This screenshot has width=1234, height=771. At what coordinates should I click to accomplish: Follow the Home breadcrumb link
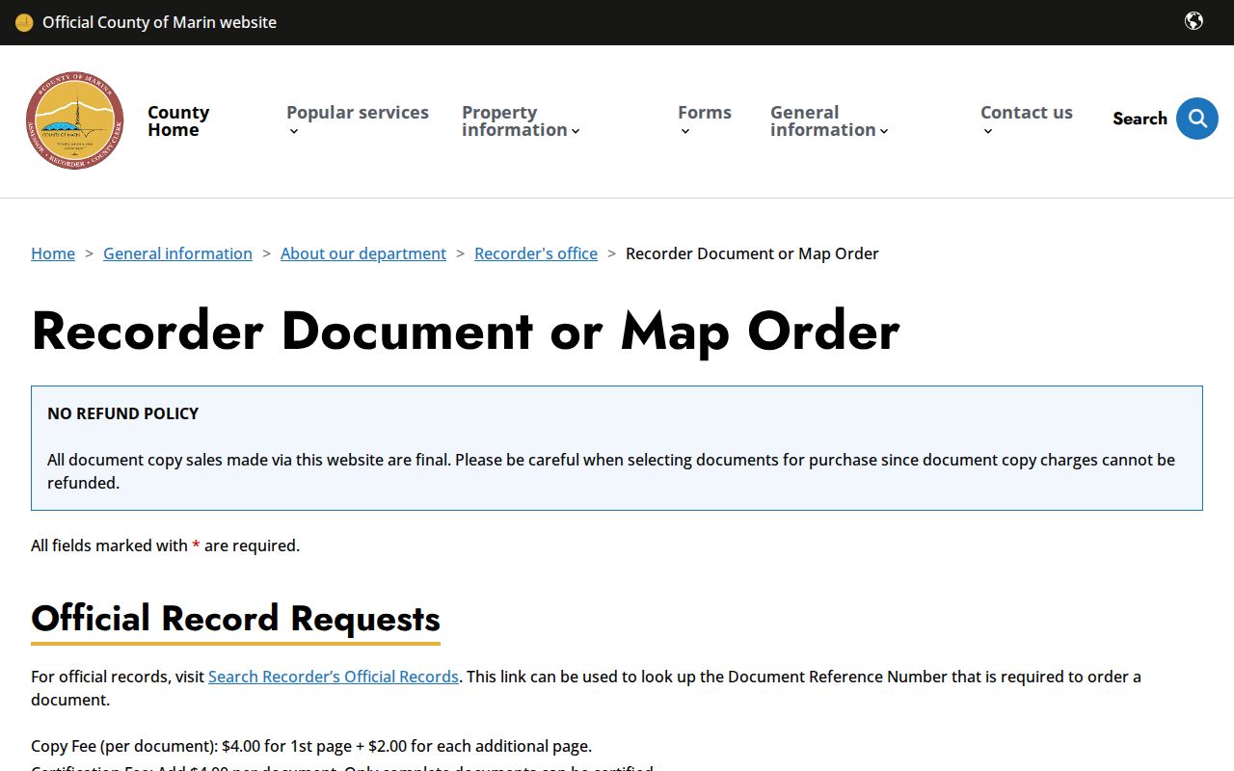click(53, 253)
